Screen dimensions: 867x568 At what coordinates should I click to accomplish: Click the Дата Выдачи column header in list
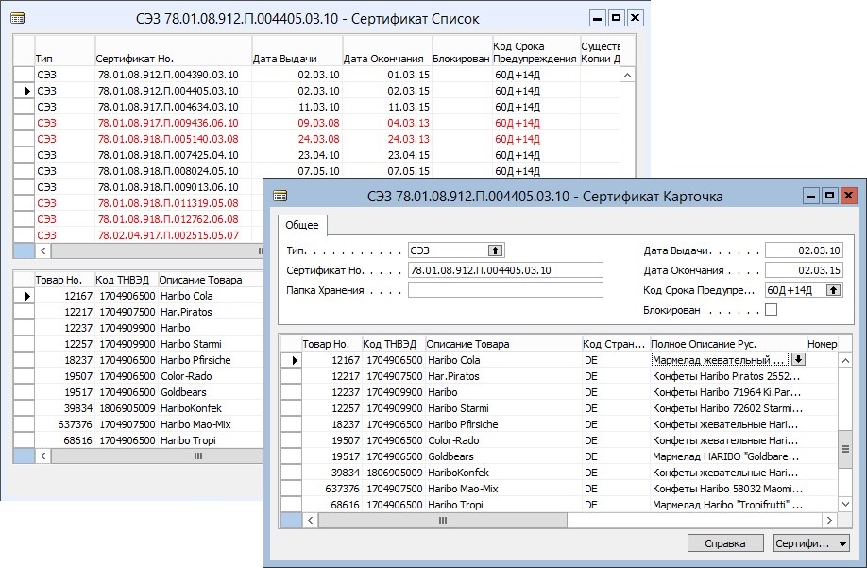[297, 51]
